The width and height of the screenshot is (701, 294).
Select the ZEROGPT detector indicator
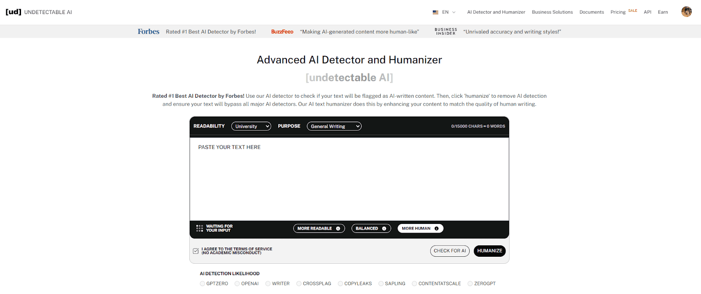470,283
